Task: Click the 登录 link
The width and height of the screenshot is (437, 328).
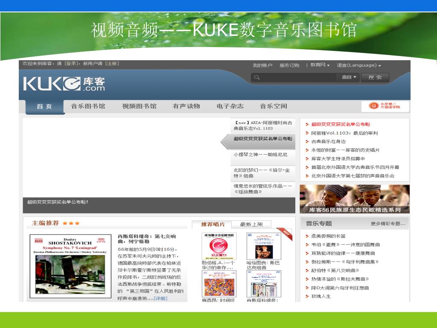Action: tap(72, 64)
